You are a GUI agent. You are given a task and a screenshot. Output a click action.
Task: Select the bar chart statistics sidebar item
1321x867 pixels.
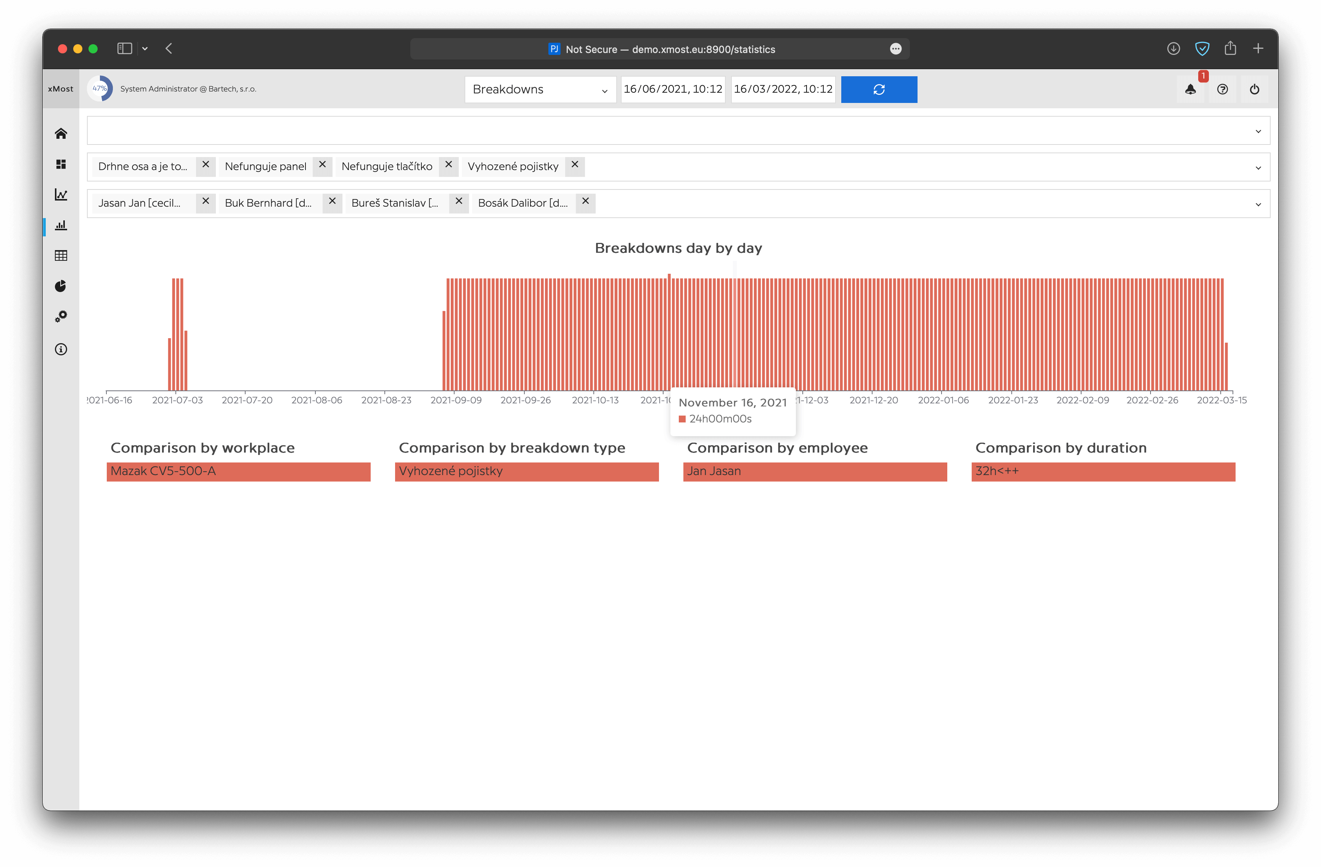tap(61, 225)
